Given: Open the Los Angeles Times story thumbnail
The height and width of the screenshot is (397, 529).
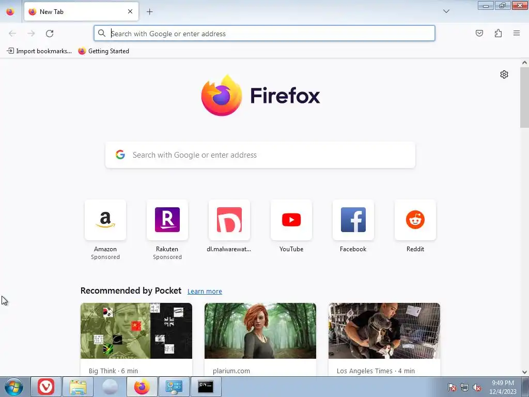Looking at the screenshot, I should click(384, 331).
